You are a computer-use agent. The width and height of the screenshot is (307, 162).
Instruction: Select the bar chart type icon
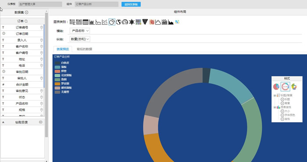(x=92, y=22)
